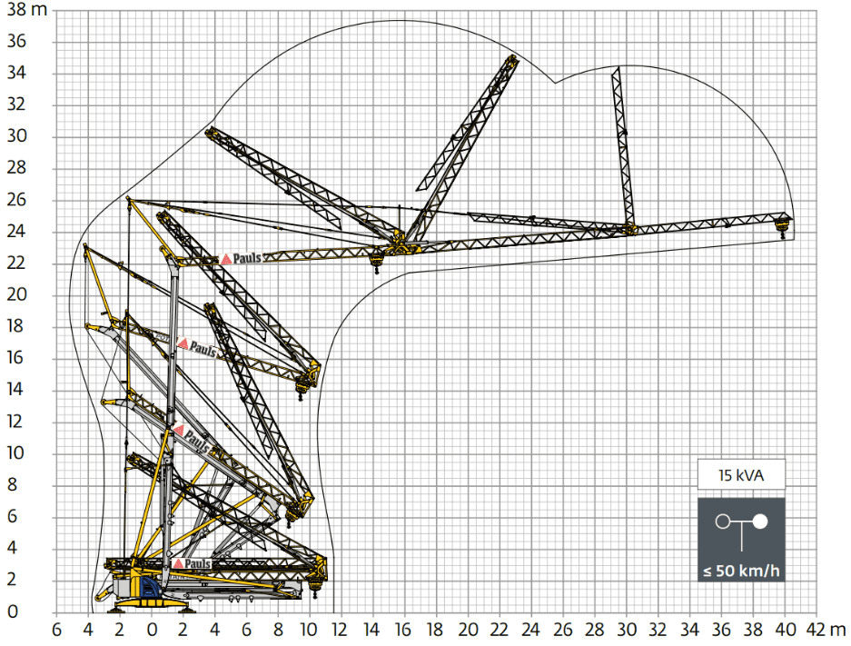Click the lowest Pauls logo near the ground
Viewport: 851px width, 646px height.
192,564
